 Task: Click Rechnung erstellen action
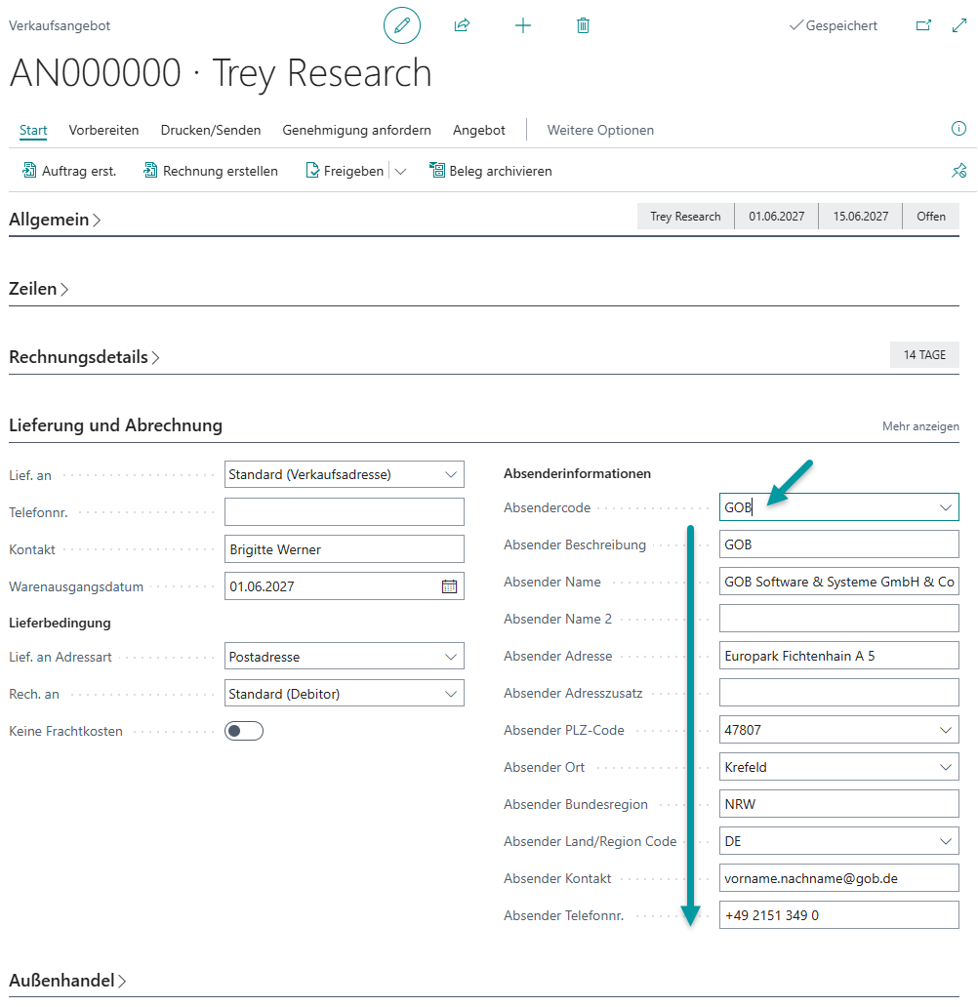[211, 171]
